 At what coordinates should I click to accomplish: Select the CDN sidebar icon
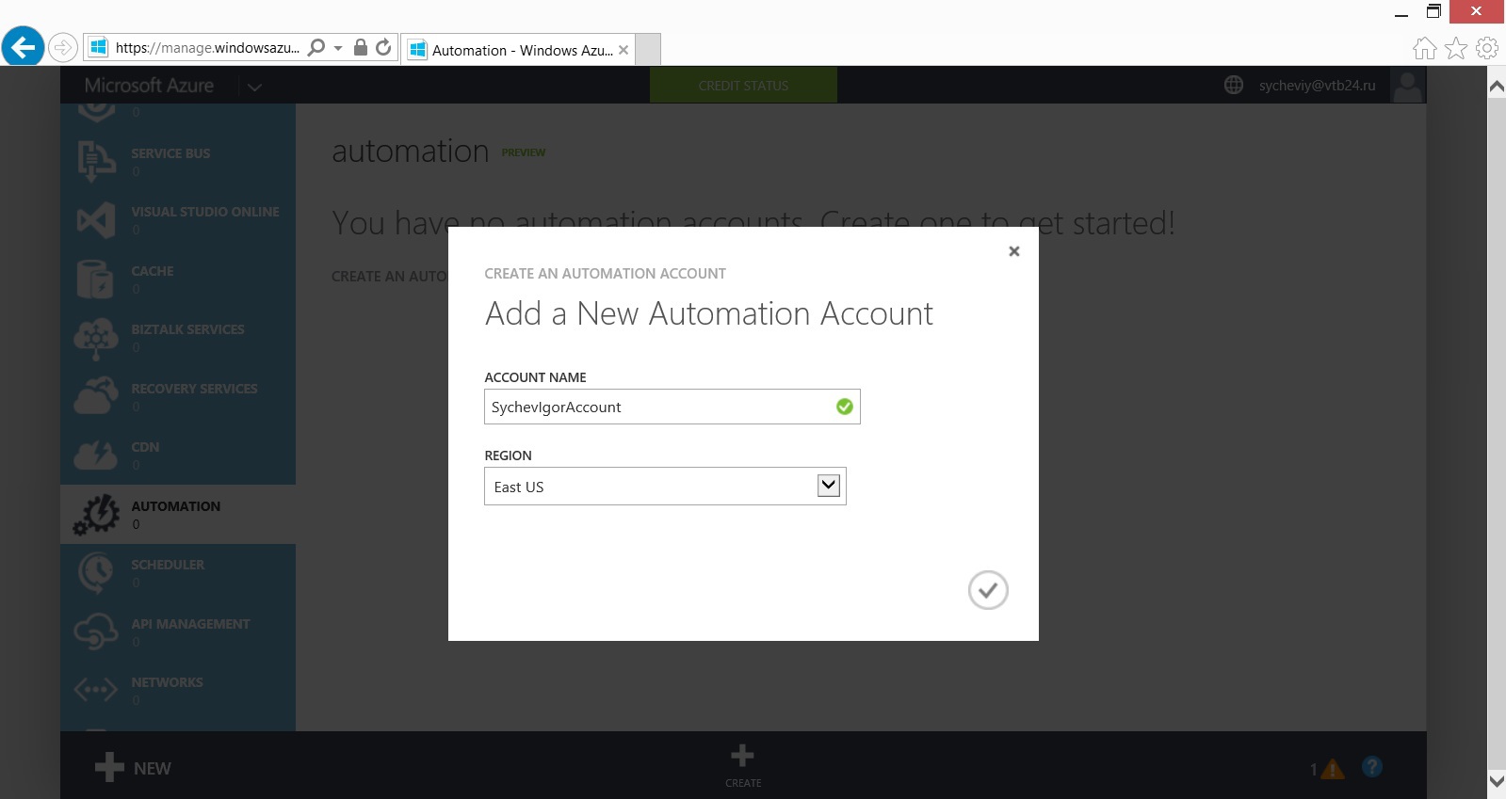click(x=95, y=455)
